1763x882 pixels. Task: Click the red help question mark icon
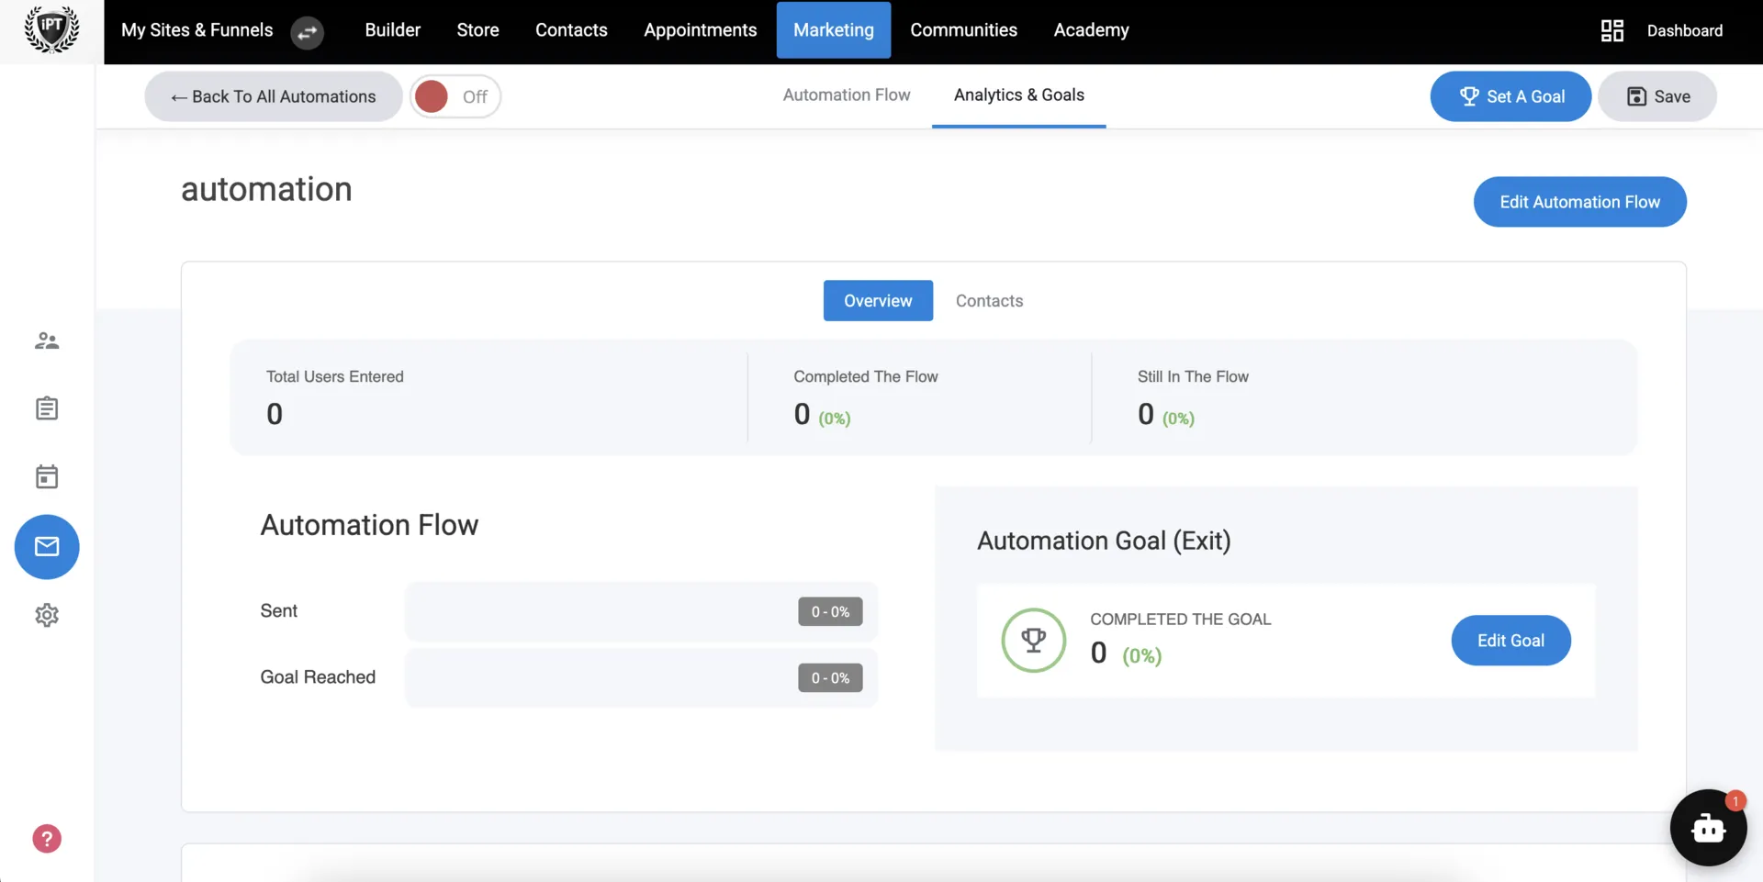pyautogui.click(x=47, y=839)
